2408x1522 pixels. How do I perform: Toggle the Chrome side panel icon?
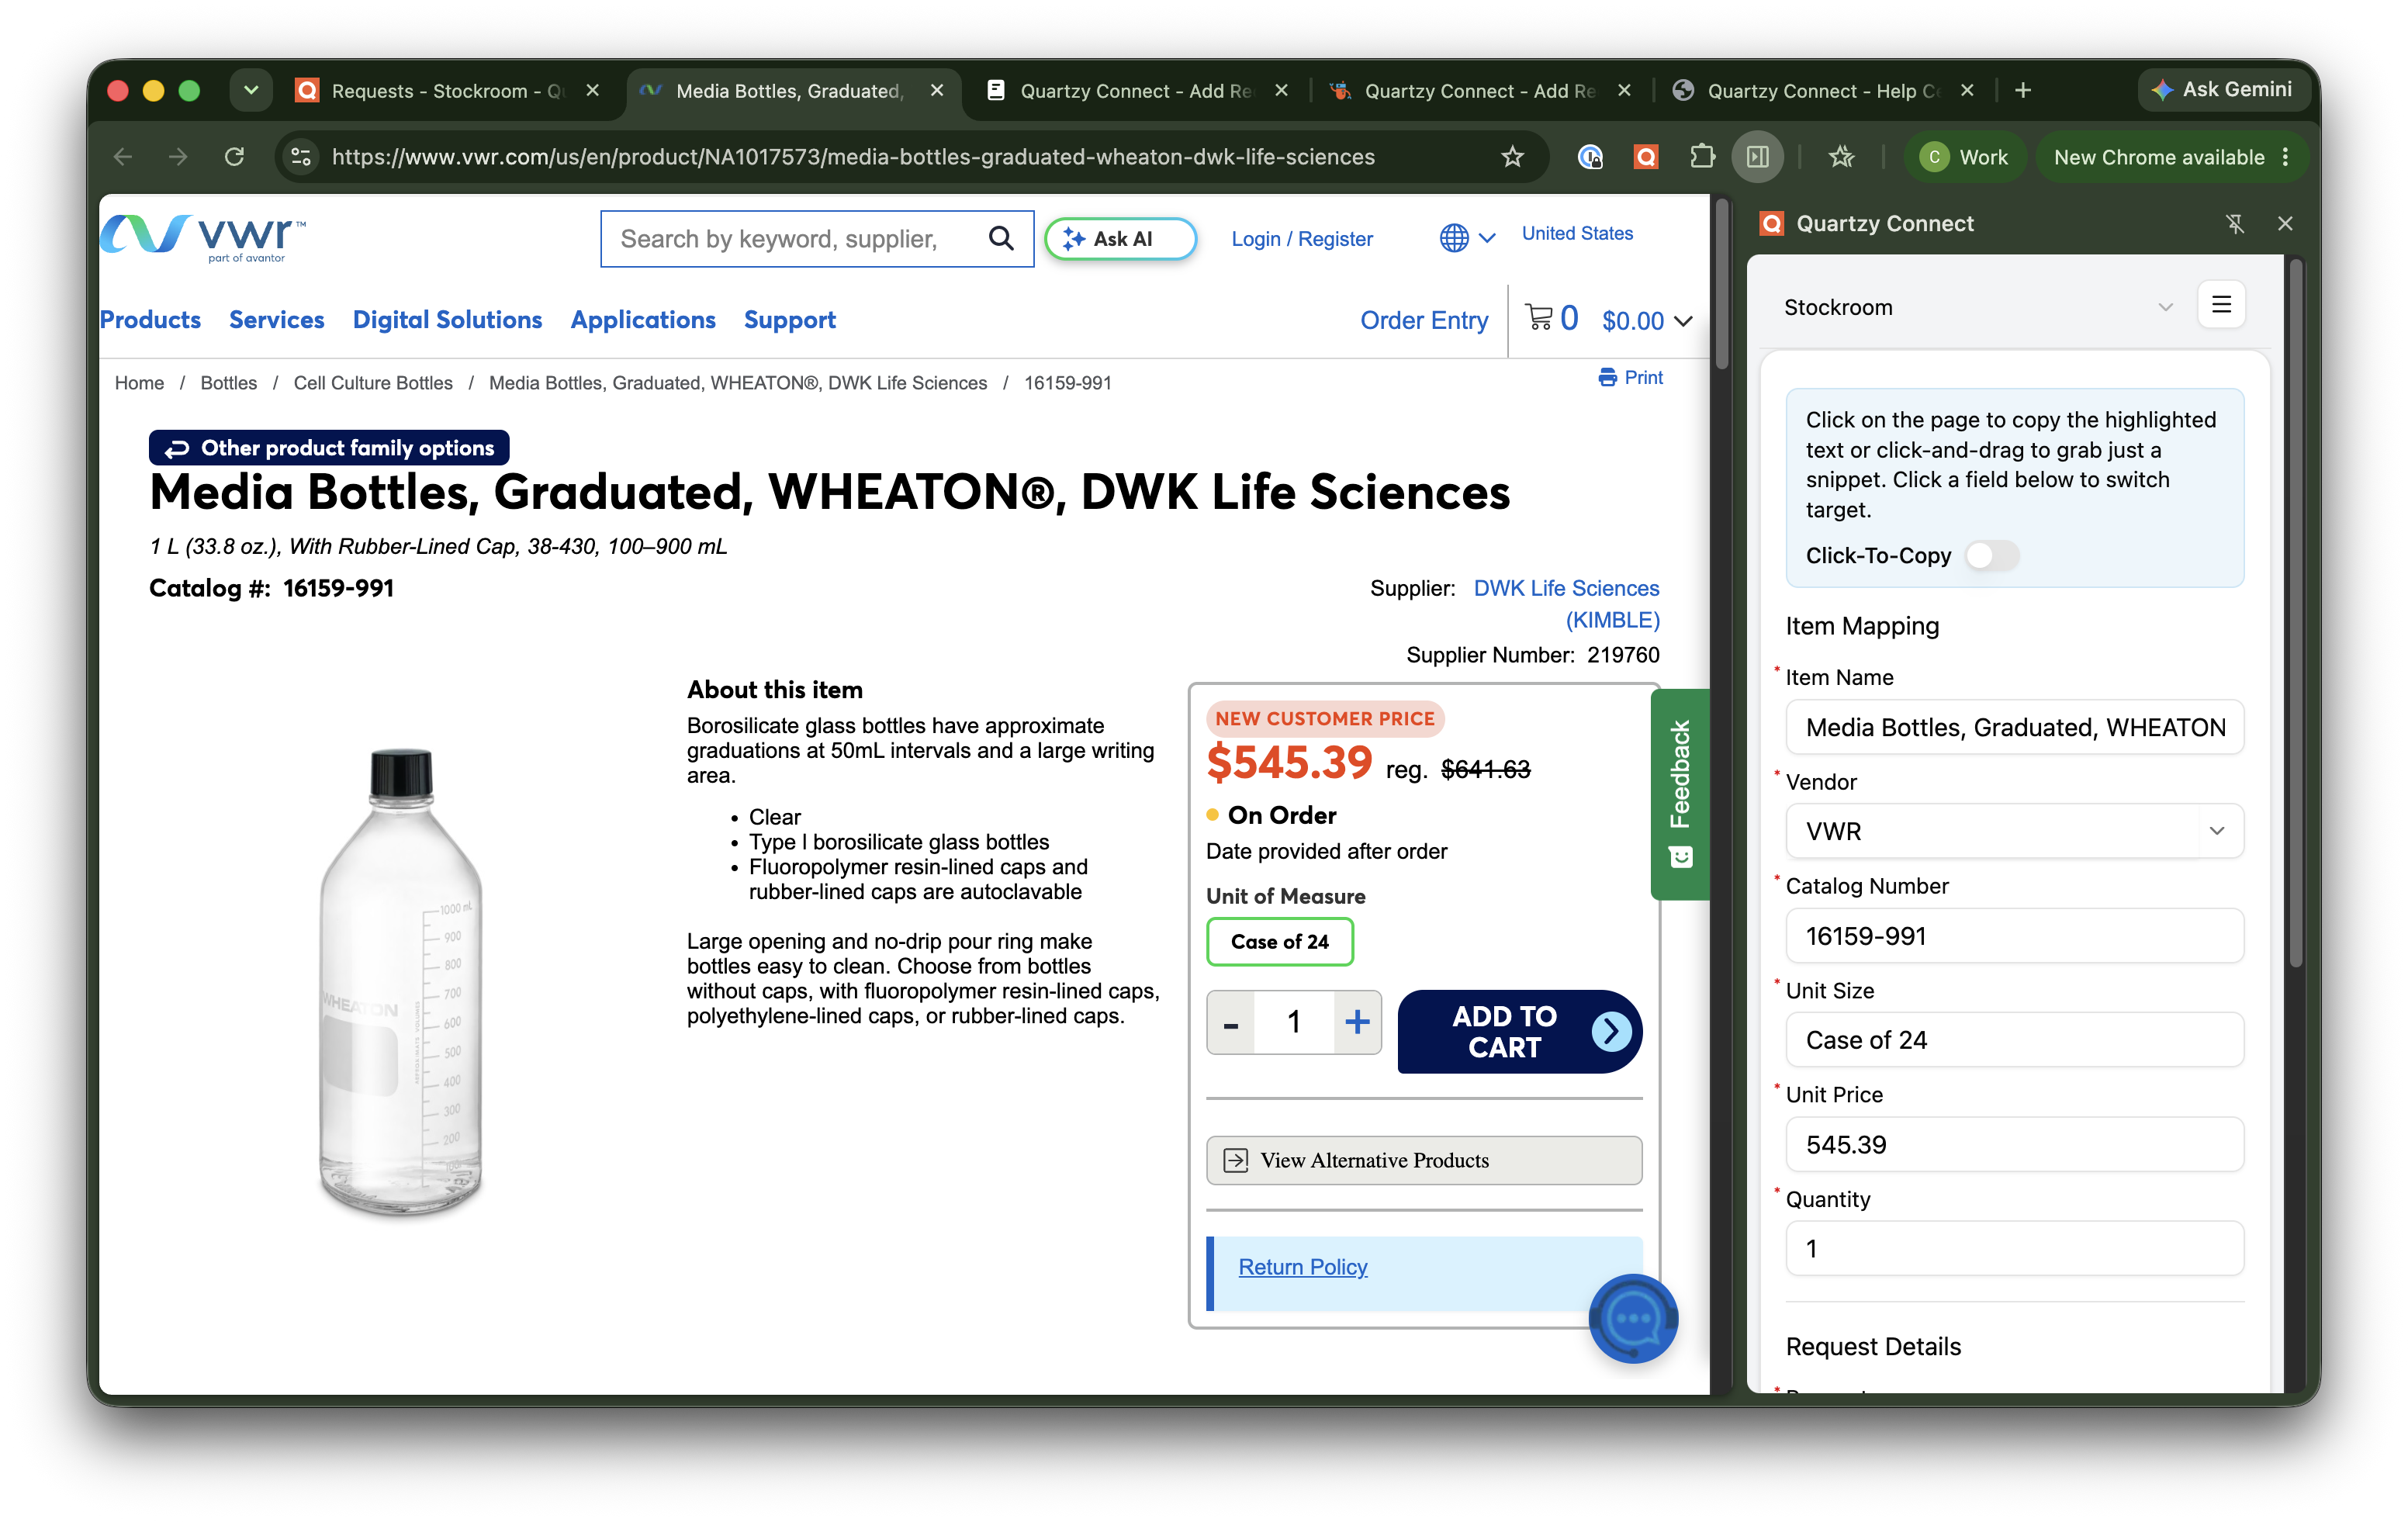[1758, 157]
